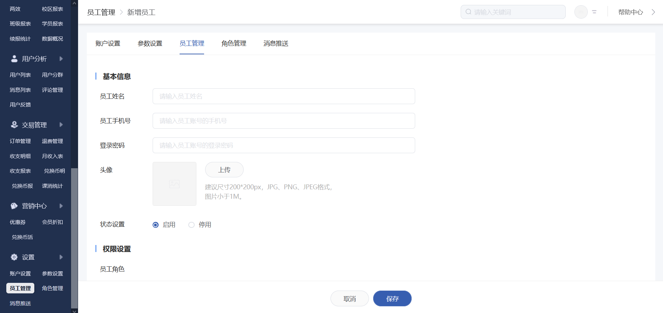The image size is (663, 313).
Task: Click the sidebar scroll down arrow
Action: (74, 311)
